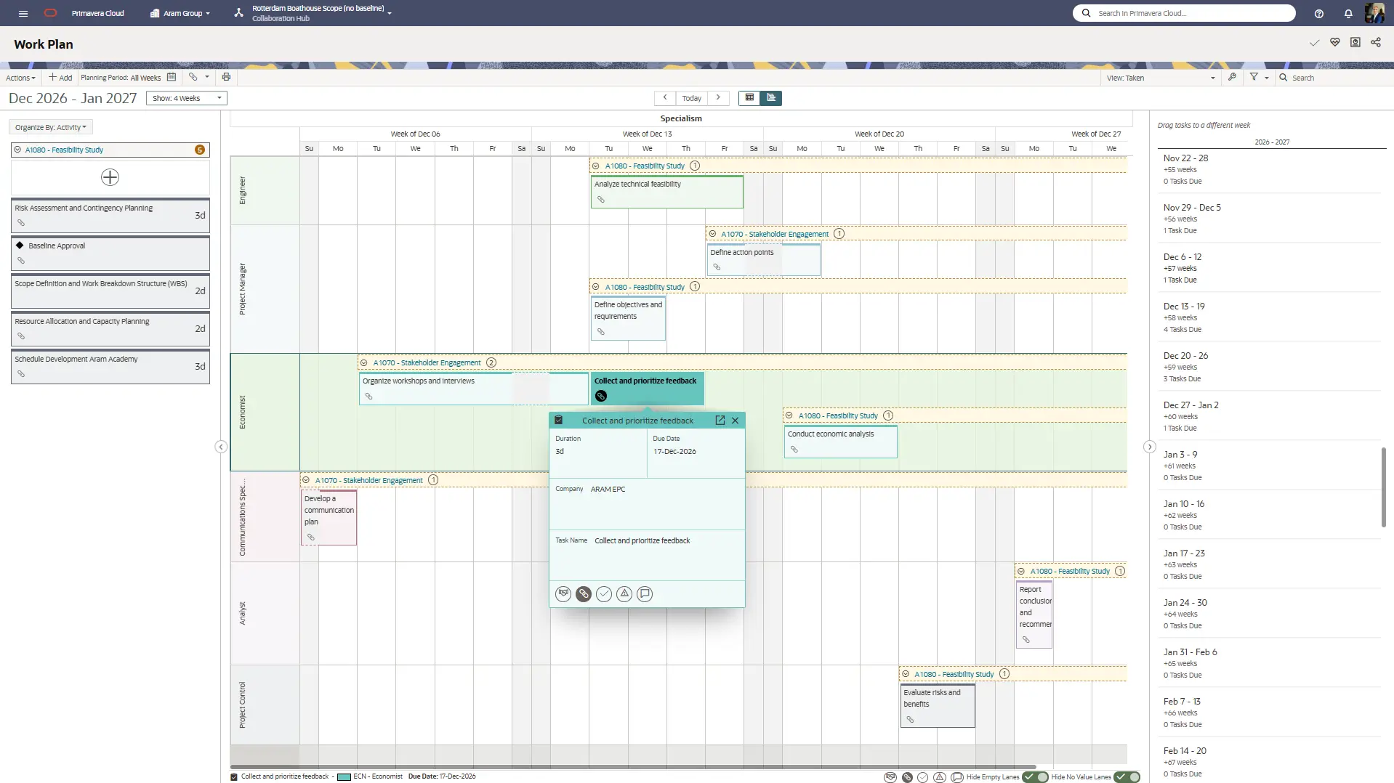
Task: Open the Planning Period calendar picker icon
Action: pyautogui.click(x=172, y=77)
